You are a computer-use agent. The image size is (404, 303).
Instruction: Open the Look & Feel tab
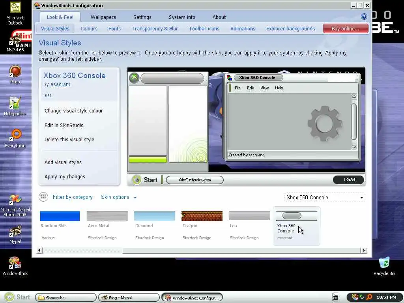click(x=60, y=17)
